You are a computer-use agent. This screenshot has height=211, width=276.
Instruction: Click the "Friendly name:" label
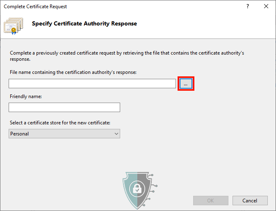click(26, 96)
